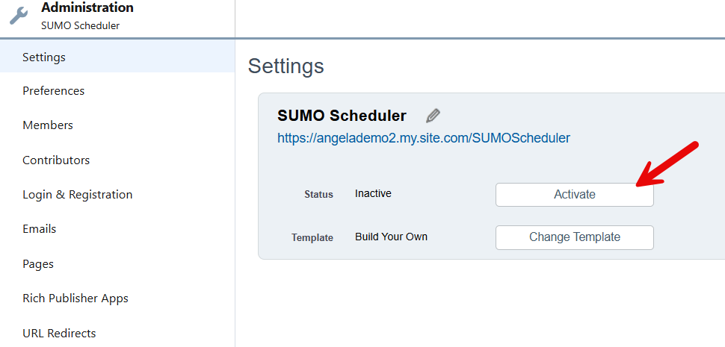This screenshot has height=347, width=725.
Task: Open the Pages section
Action: (38, 263)
